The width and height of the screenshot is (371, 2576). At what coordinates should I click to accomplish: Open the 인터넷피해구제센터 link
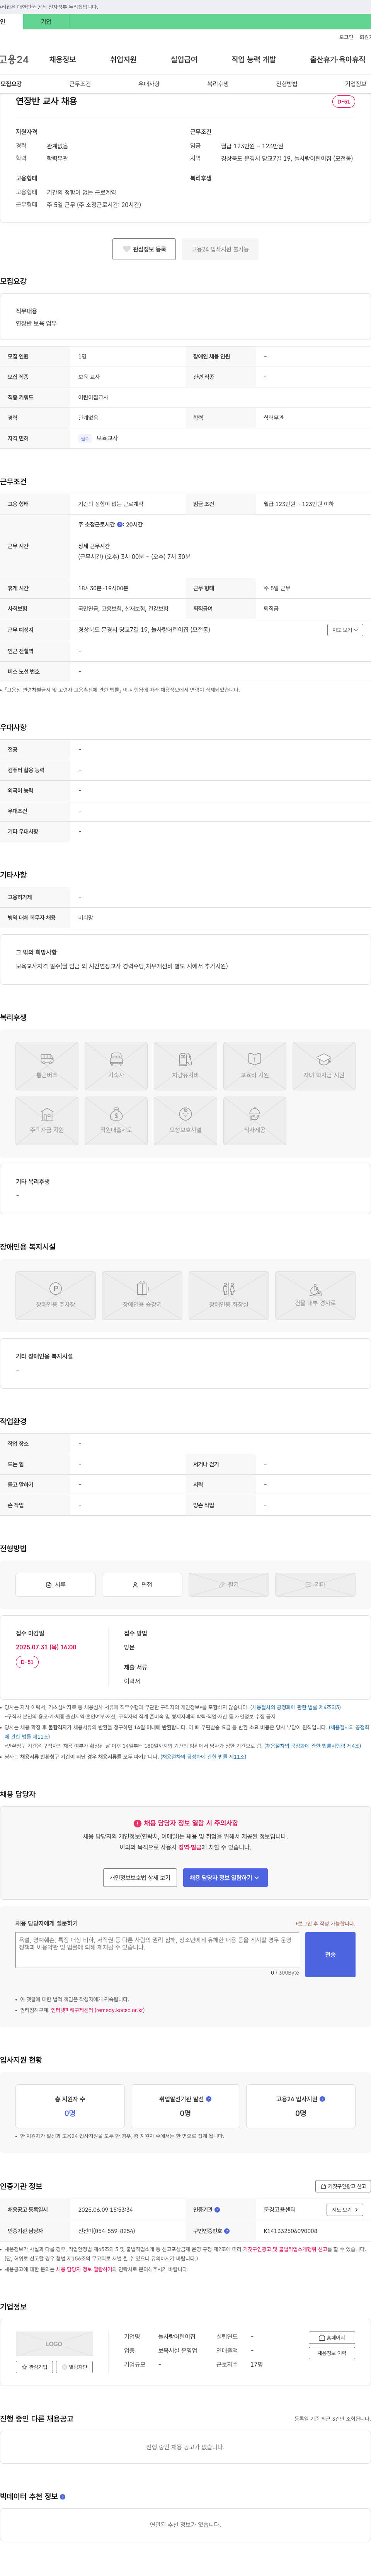pyautogui.click(x=98, y=2010)
